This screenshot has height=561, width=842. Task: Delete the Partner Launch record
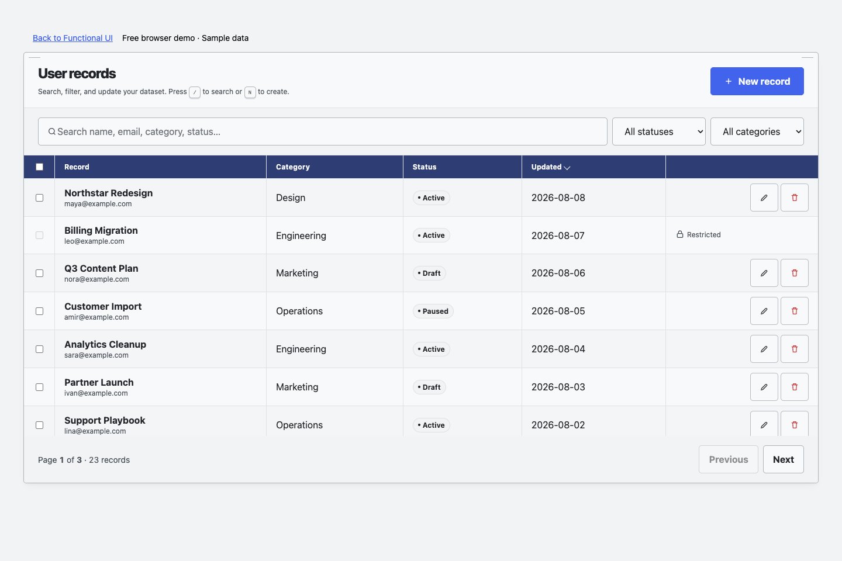tap(794, 387)
